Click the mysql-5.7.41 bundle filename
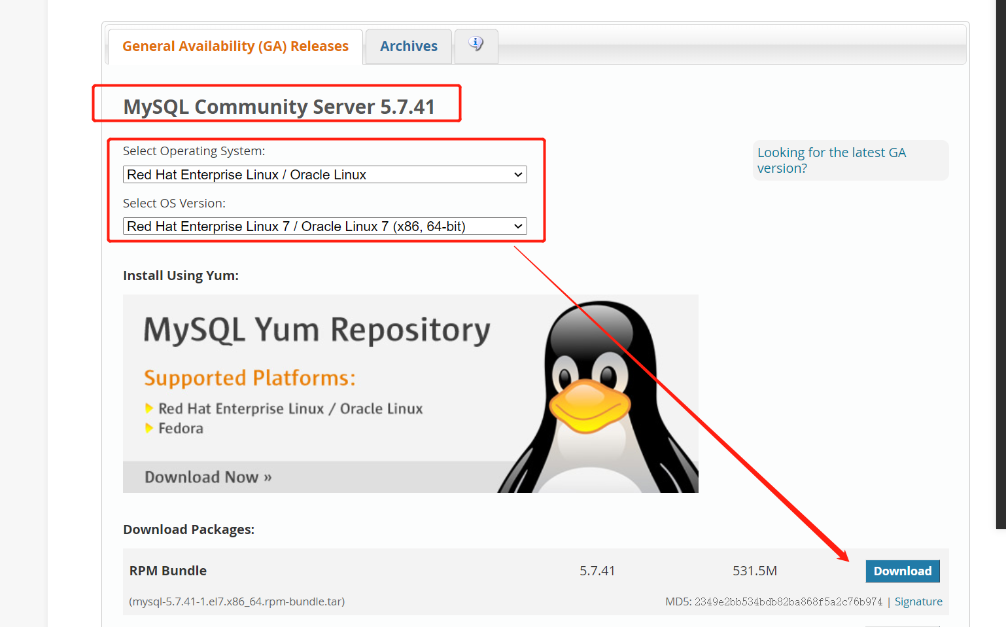Viewport: 1006px width, 627px height. point(237,601)
